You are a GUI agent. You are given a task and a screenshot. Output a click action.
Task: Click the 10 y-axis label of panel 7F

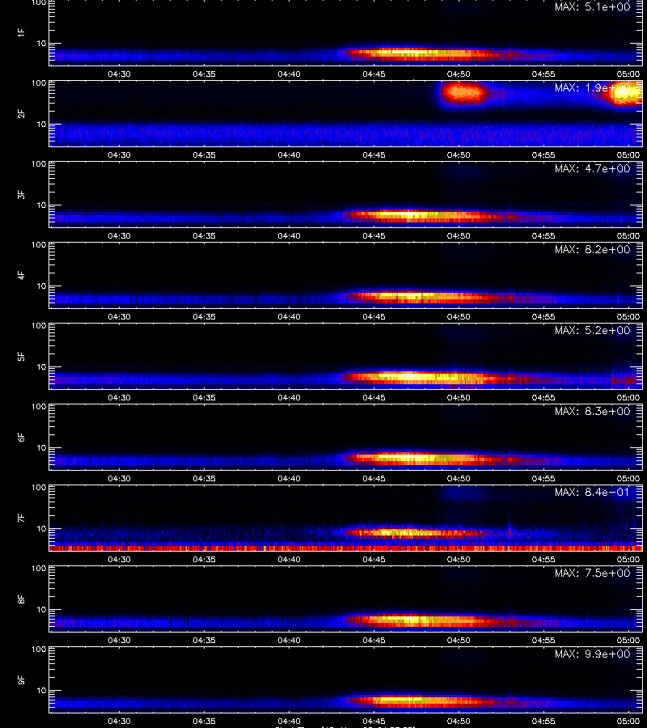click(x=41, y=529)
